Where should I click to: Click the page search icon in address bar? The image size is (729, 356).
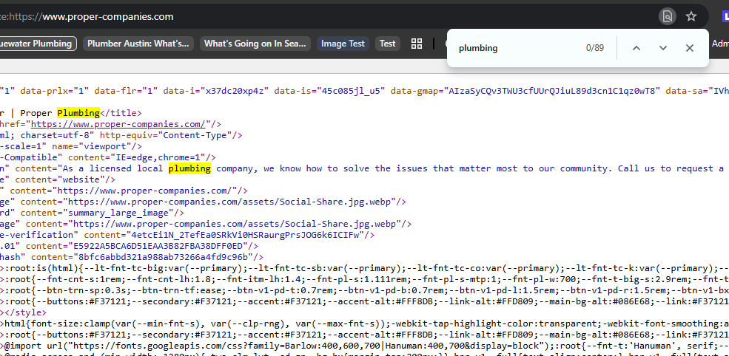click(667, 17)
